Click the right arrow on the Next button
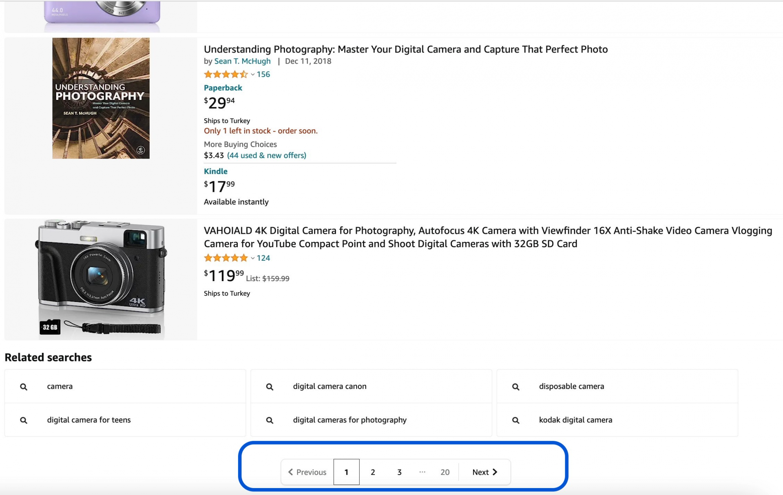This screenshot has height=495, width=783. coord(495,472)
